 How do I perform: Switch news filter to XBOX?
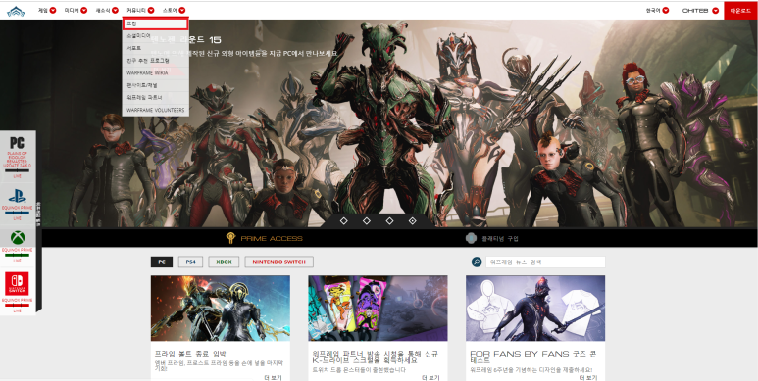point(224,262)
